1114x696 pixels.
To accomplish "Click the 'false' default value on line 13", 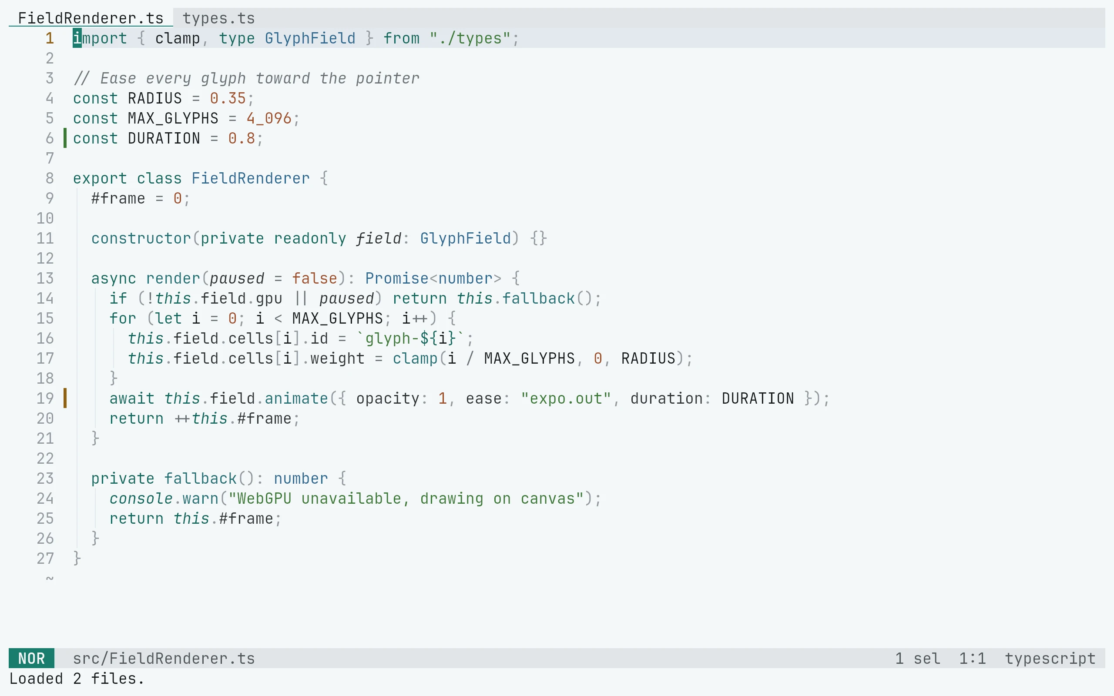I will pos(315,278).
